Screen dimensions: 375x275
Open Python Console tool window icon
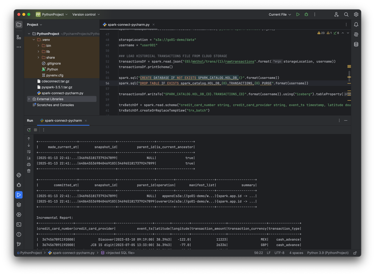click(19, 175)
